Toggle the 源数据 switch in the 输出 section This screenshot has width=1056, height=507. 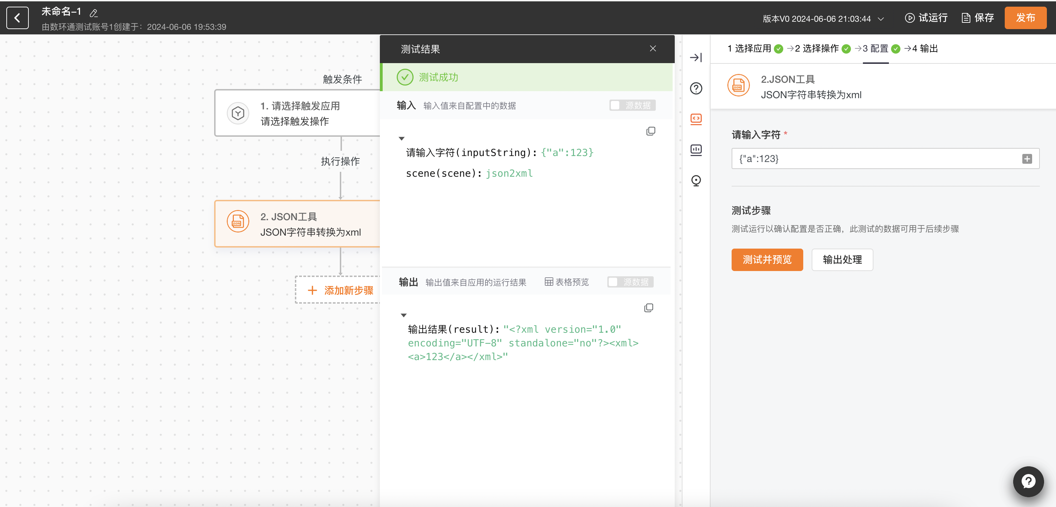click(x=630, y=282)
